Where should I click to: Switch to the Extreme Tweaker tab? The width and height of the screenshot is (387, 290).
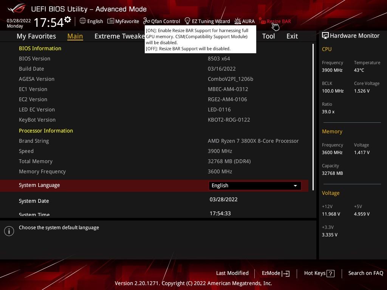119,36
